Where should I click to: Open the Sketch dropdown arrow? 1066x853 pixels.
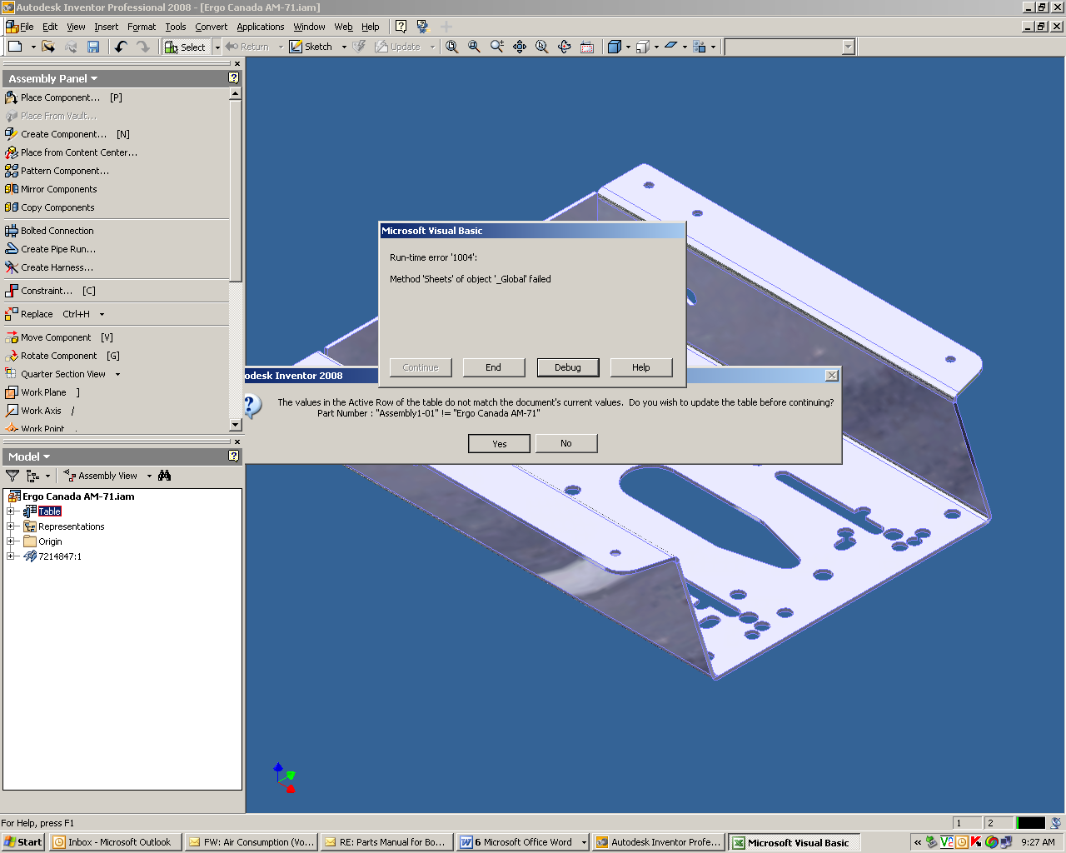(x=343, y=47)
